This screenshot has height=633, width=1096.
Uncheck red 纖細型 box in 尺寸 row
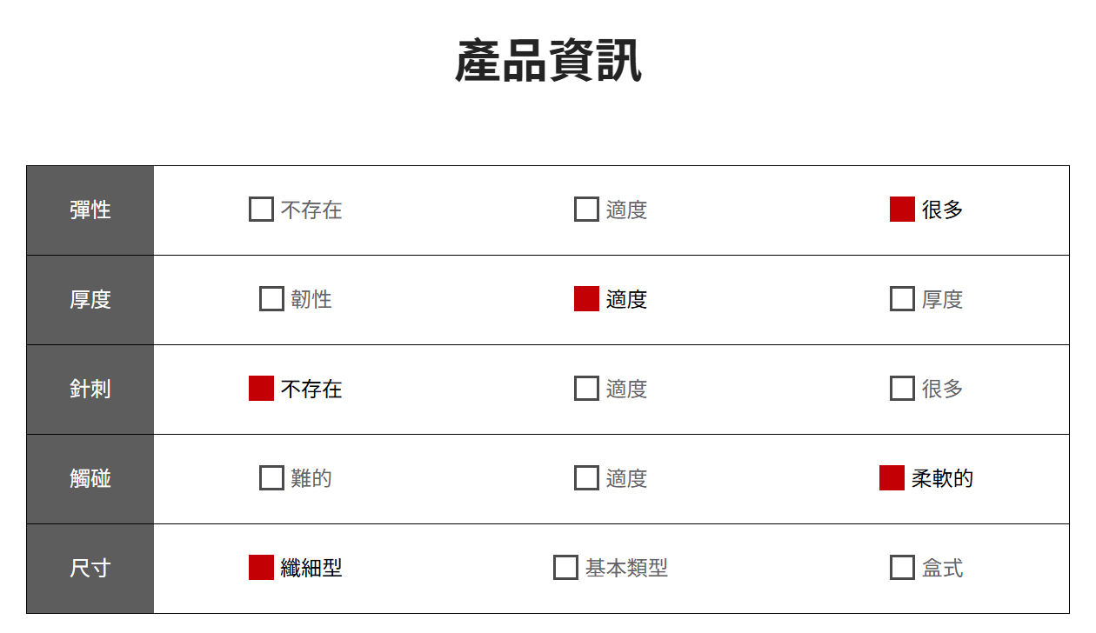261,568
